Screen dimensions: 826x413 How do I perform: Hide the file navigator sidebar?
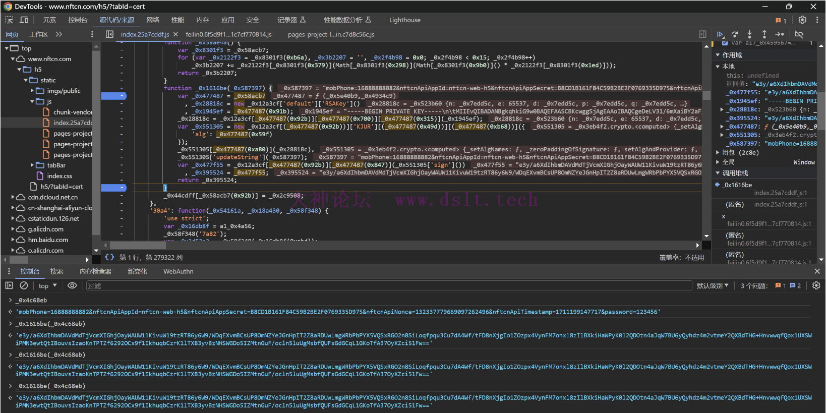109,34
